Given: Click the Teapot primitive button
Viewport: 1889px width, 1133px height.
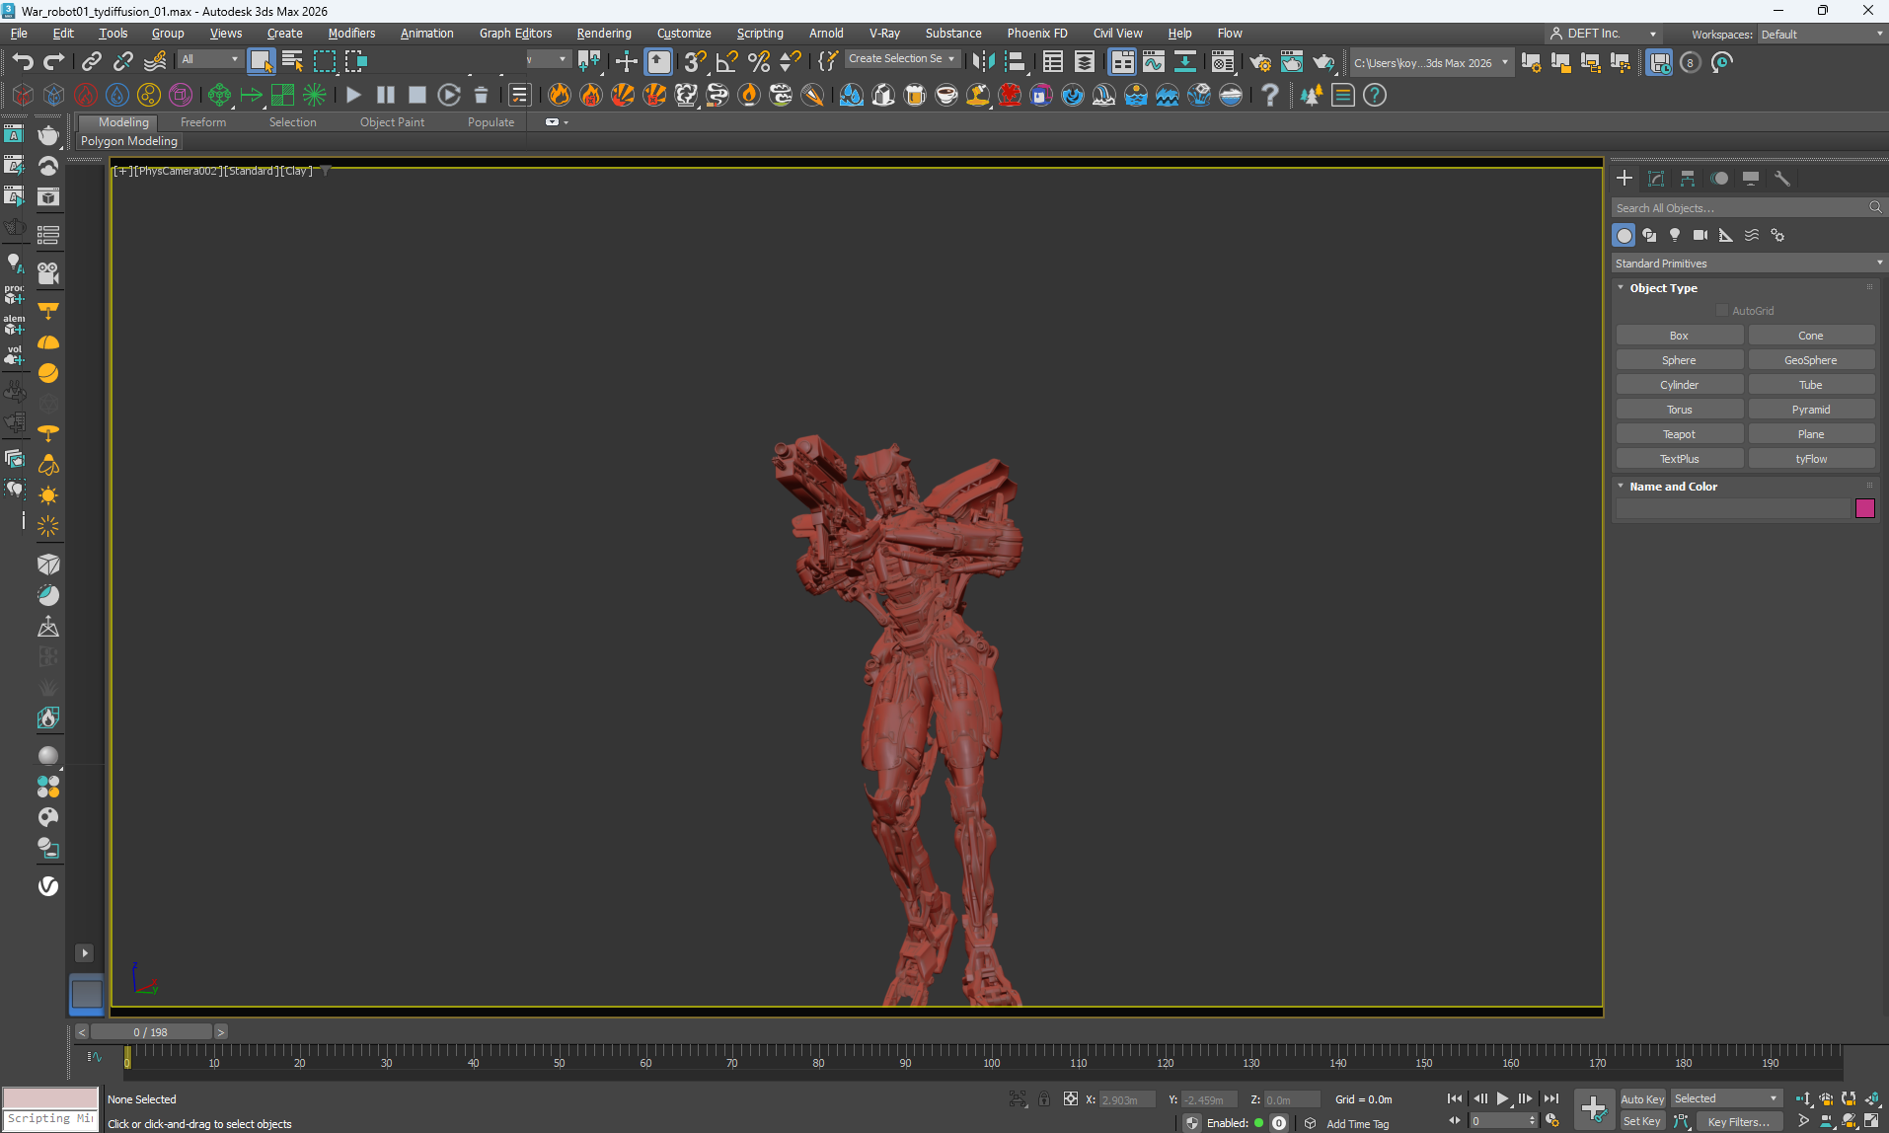Looking at the screenshot, I should pyautogui.click(x=1679, y=434).
